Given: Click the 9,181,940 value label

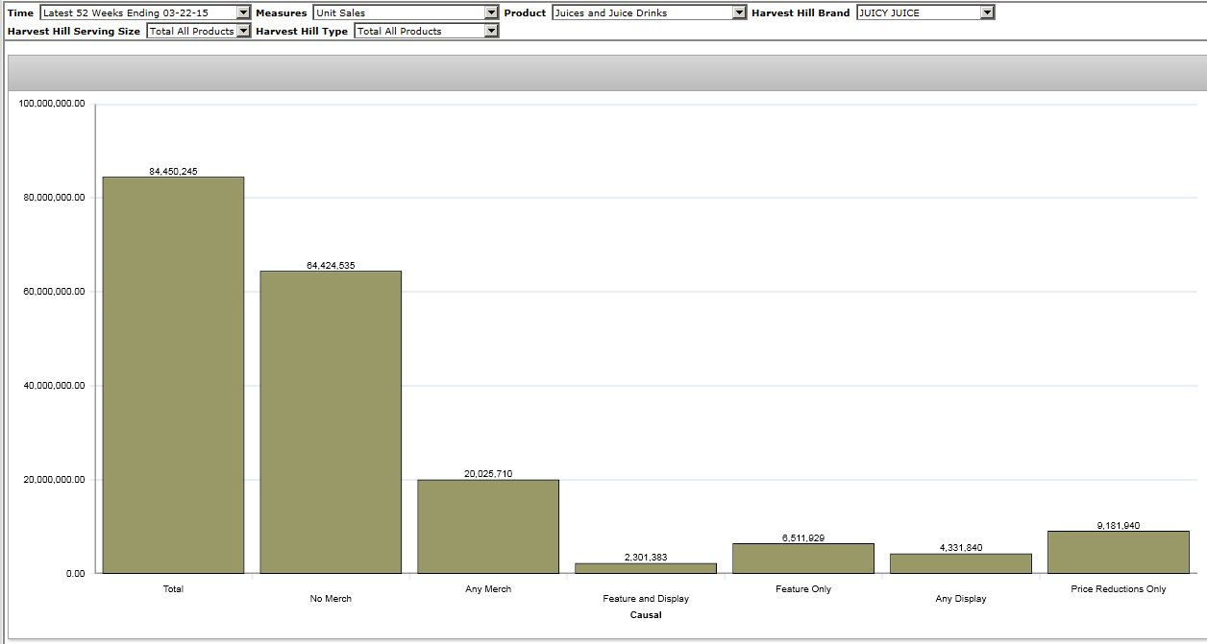Looking at the screenshot, I should [x=1119, y=525].
